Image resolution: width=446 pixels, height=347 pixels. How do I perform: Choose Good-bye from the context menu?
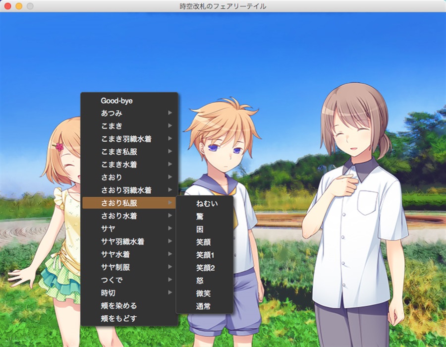pos(129,101)
